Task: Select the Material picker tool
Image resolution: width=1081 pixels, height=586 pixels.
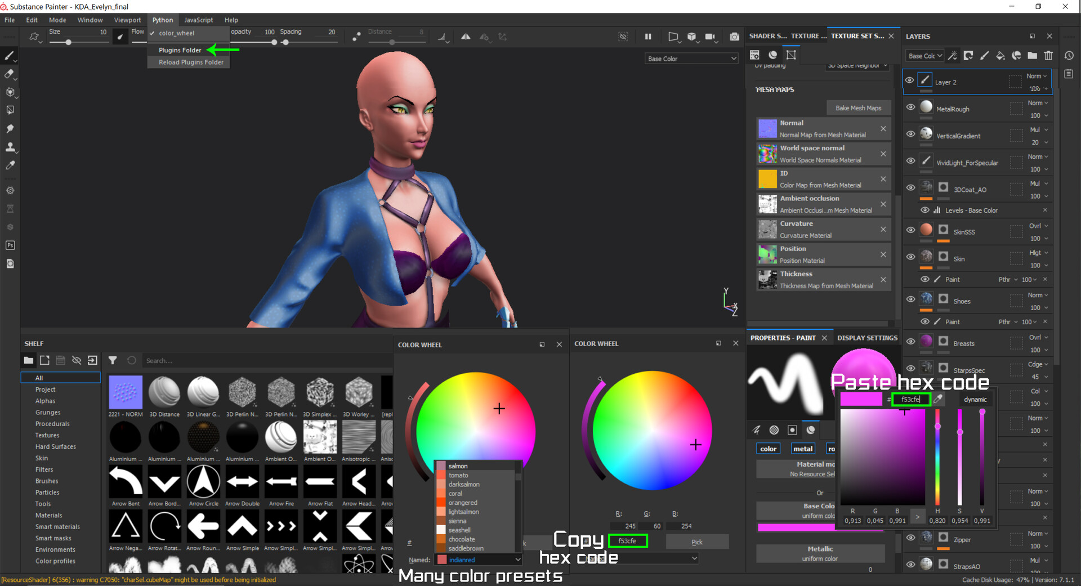Action: 10,165
